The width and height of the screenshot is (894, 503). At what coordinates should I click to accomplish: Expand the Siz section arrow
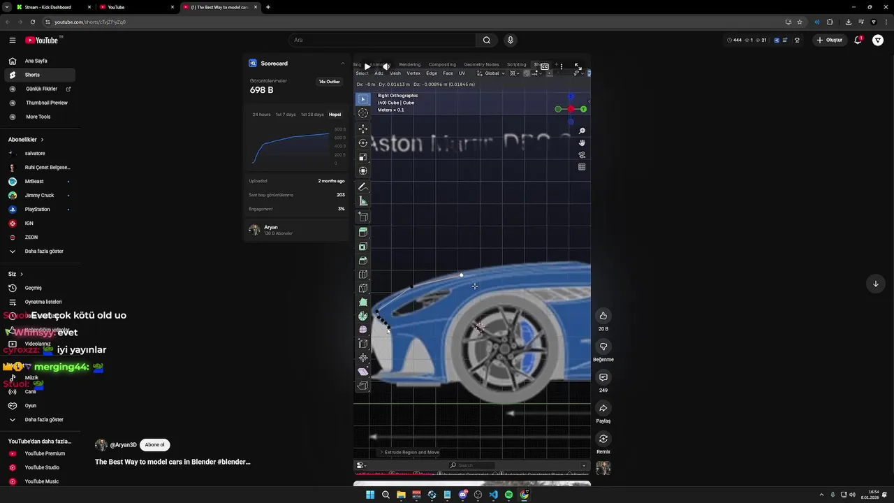point(22,274)
